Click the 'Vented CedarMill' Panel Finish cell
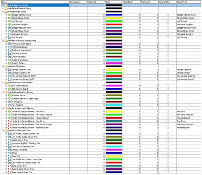The width and height of the screenshot is (202, 175). point(189,70)
